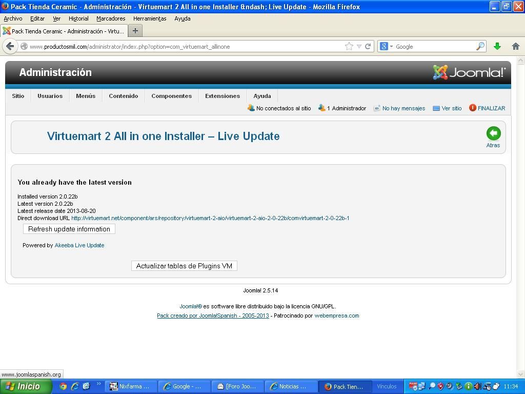525x394 pixels.
Task: Open the URL history dropdown arrow
Action: click(x=359, y=47)
